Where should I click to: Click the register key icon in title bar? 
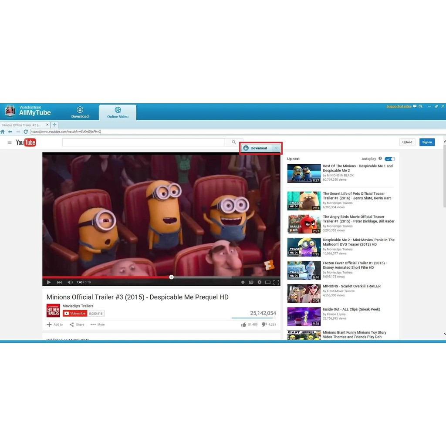coord(420,106)
